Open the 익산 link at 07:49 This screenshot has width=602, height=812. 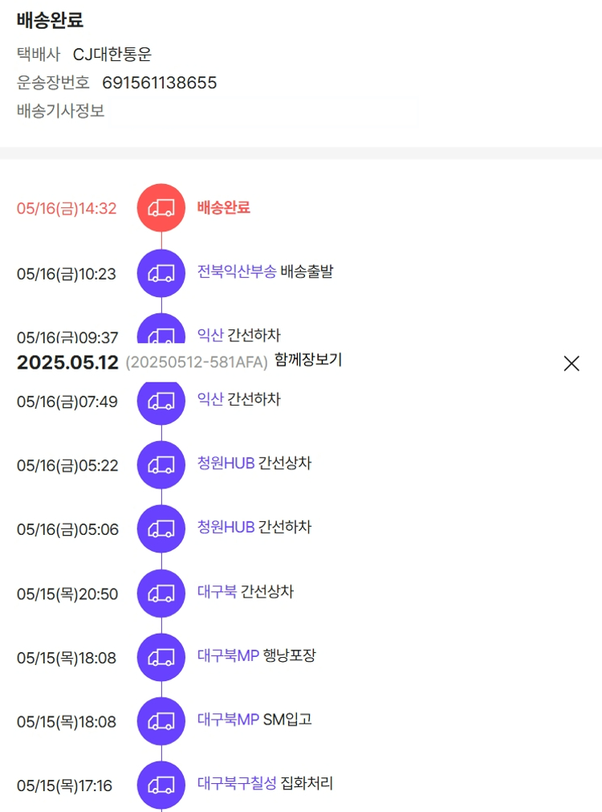coord(210,399)
